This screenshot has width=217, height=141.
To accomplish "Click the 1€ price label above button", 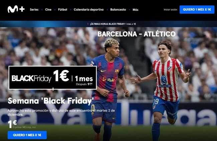I will point(12,124).
